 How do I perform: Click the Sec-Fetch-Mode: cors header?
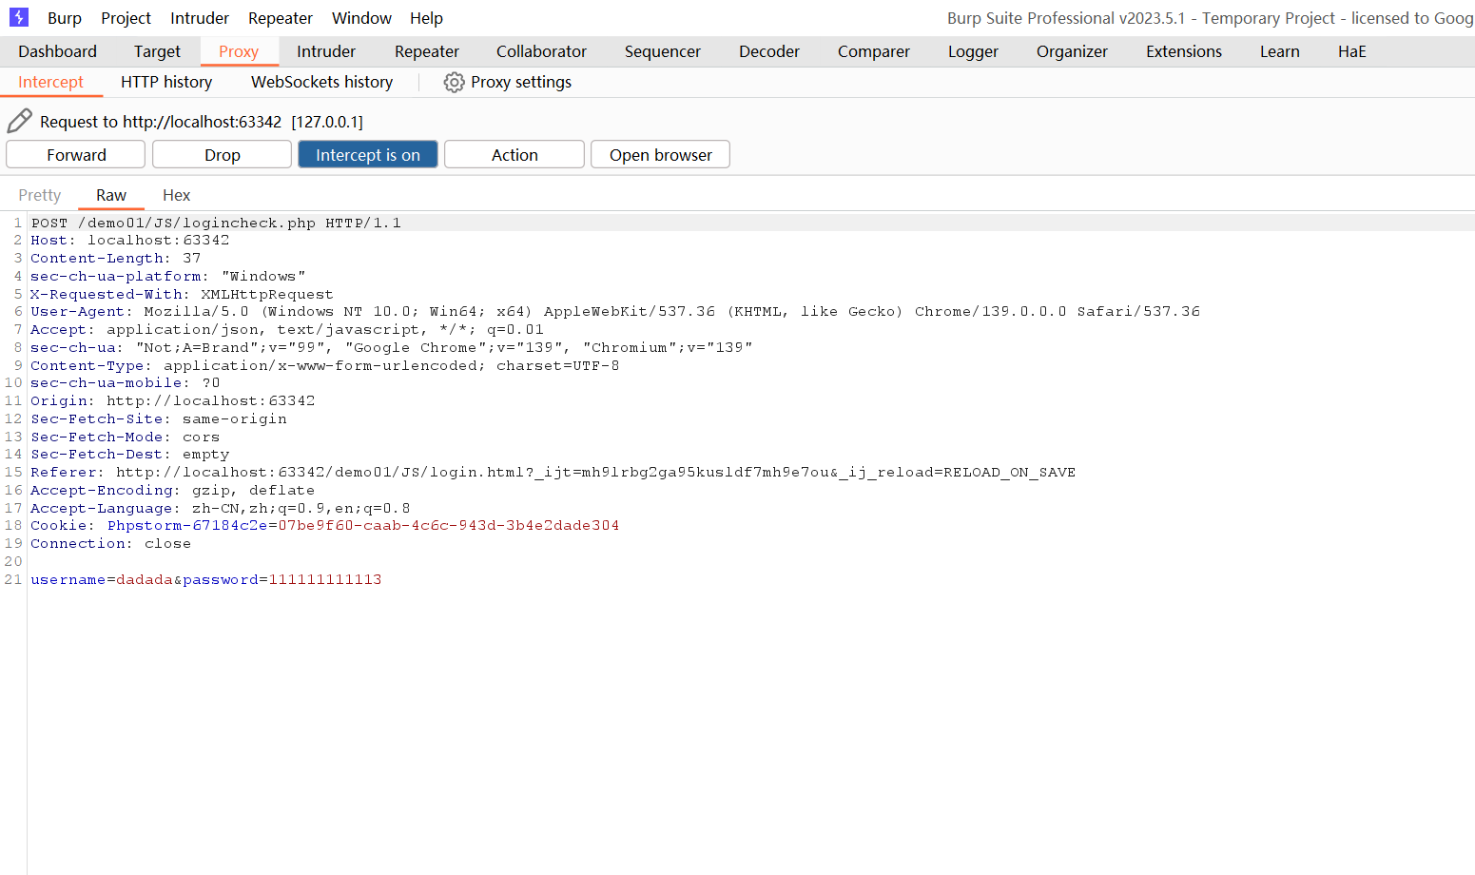coord(126,437)
